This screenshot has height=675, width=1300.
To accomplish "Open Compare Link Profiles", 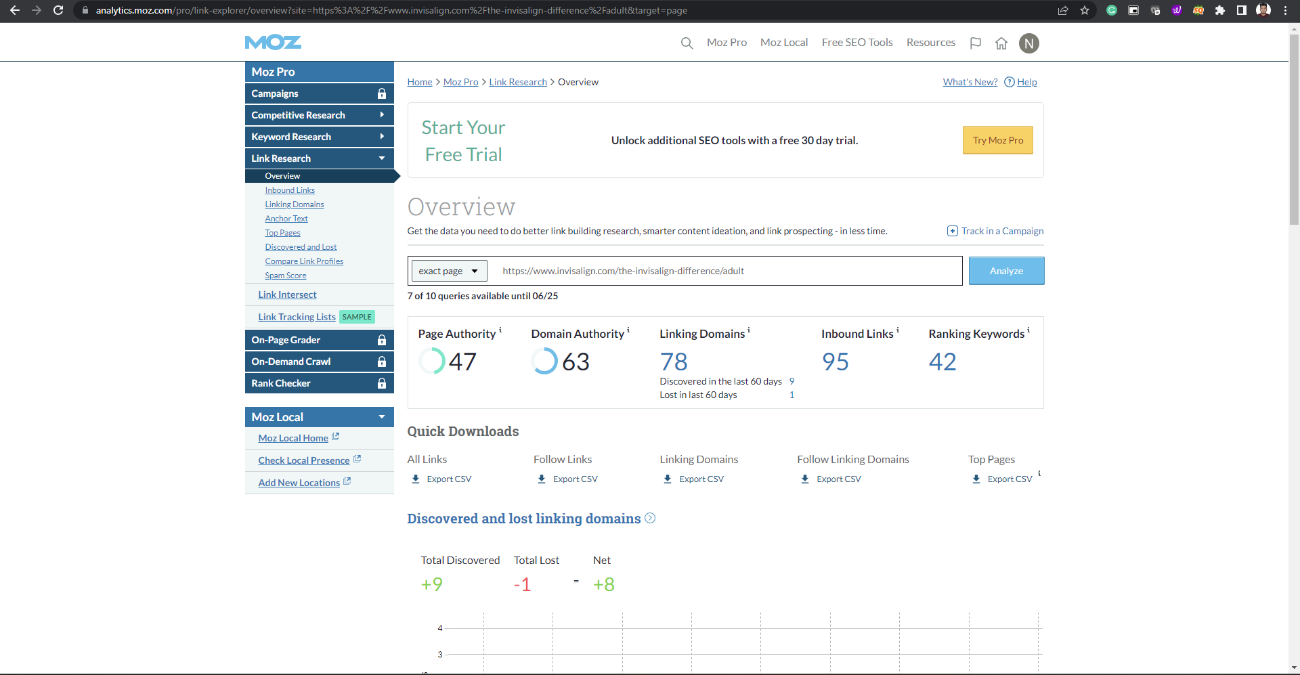I will coord(304,261).
